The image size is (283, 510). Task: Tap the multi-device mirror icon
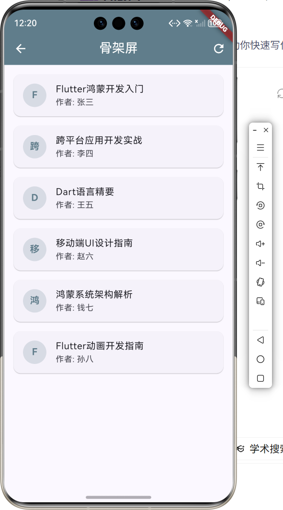[260, 301]
